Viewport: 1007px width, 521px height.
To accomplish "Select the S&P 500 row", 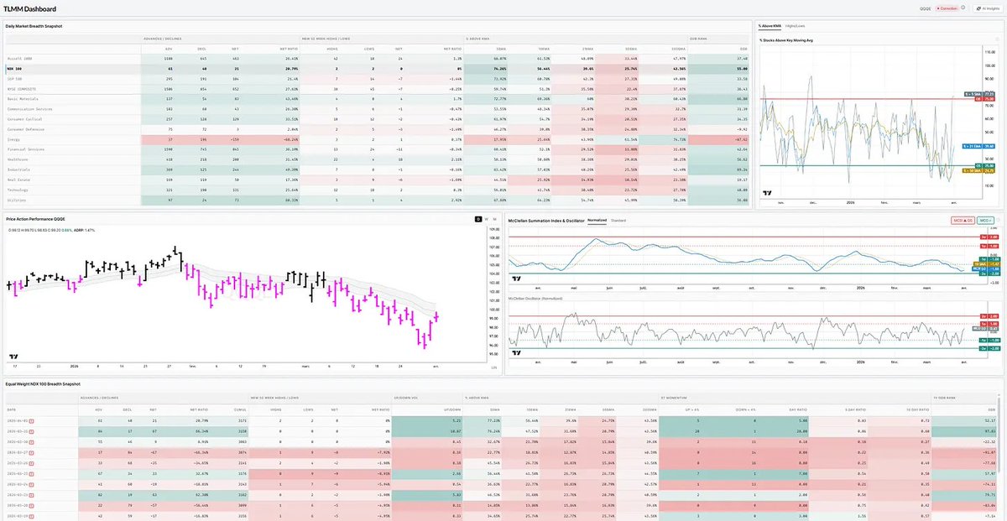I will click(x=378, y=78).
